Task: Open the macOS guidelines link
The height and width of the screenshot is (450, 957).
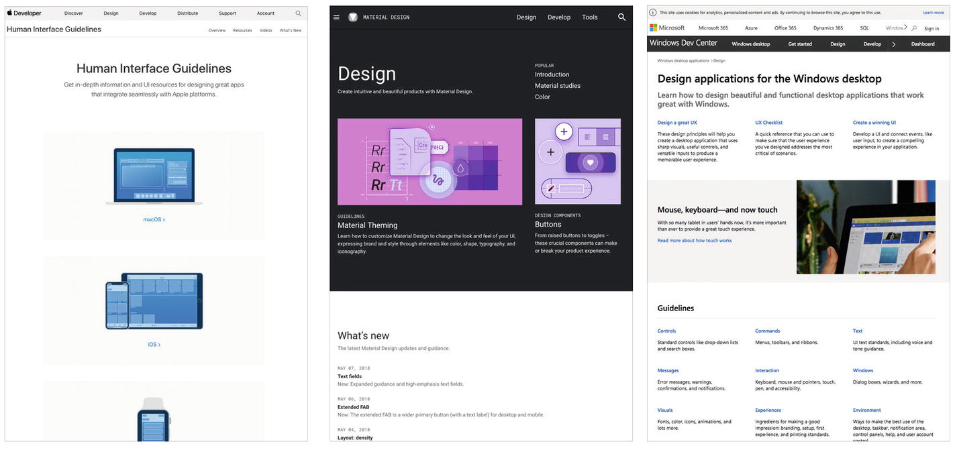Action: (154, 219)
